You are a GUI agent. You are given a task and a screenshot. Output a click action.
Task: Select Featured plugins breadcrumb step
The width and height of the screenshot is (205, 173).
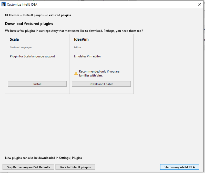coord(59,15)
